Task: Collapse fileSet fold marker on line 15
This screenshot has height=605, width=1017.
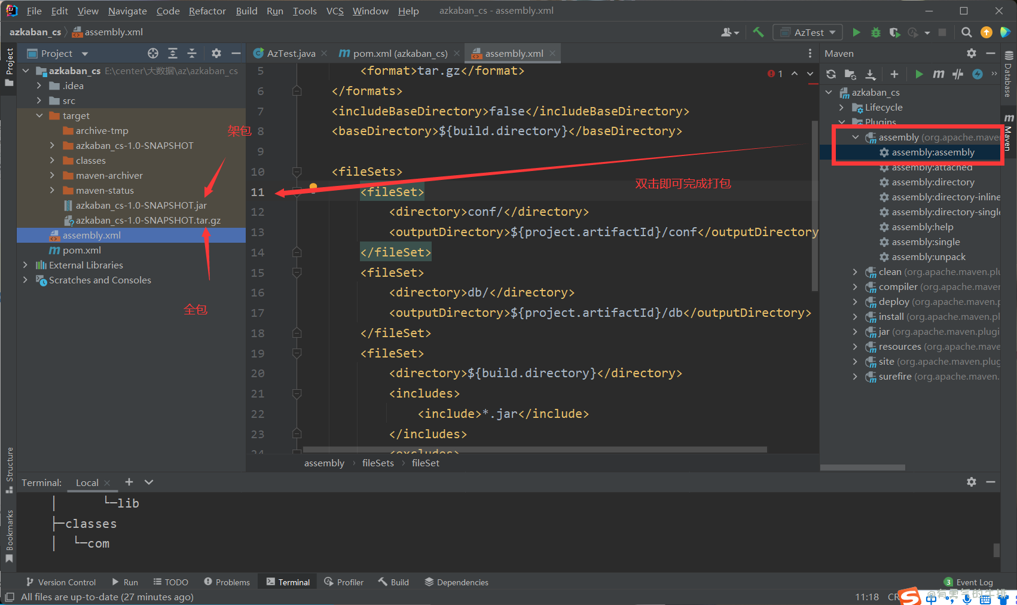Action: tap(297, 273)
